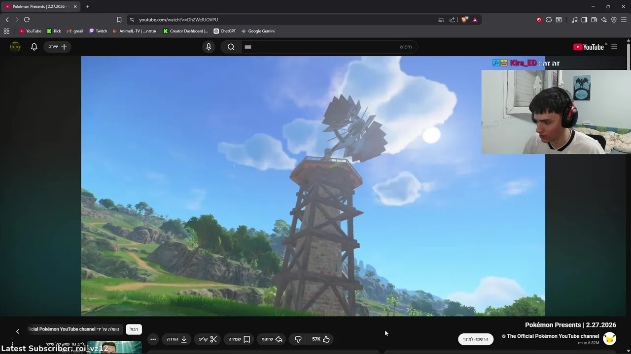Open the YouTube account avatar menu
This screenshot has width=631, height=354.
[15, 47]
